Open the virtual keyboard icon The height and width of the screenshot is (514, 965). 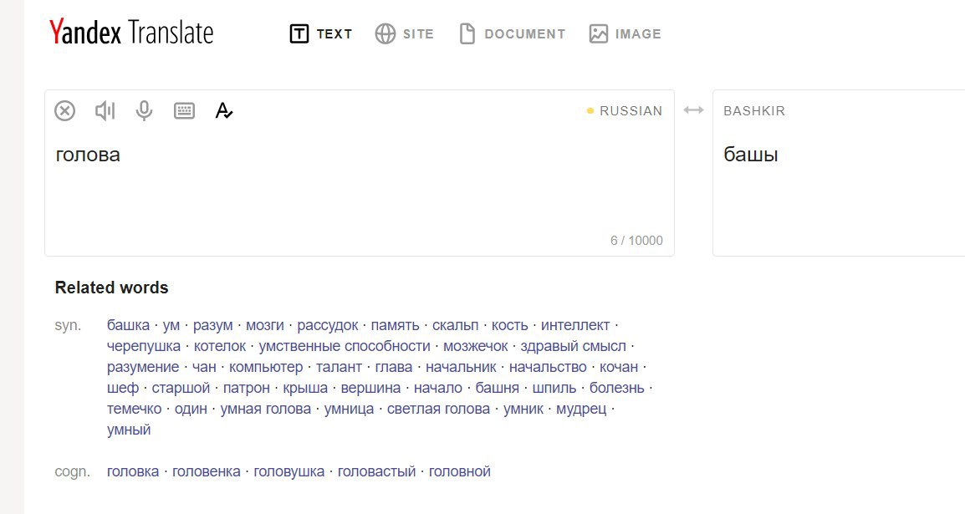tap(184, 110)
